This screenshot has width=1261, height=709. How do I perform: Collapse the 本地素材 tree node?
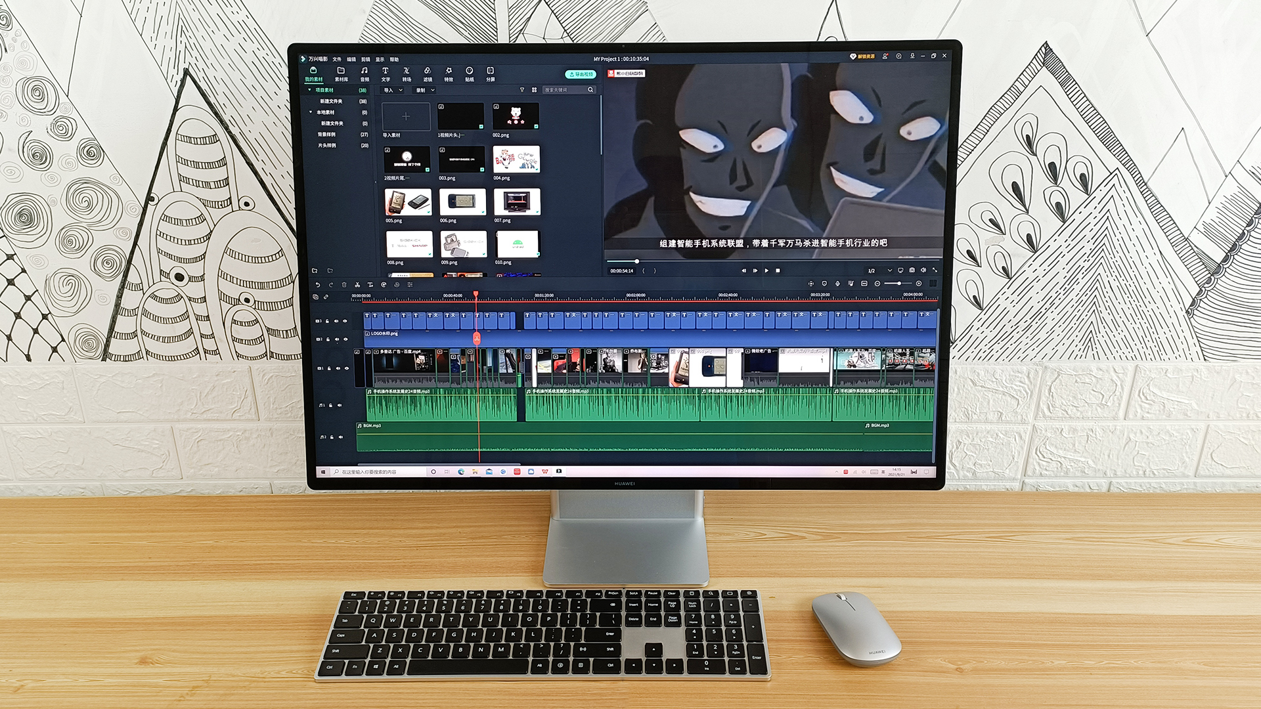point(311,112)
